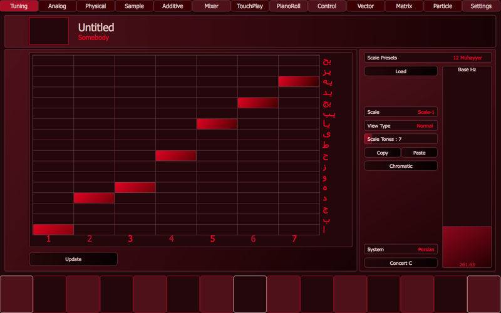Viewport: 501px width, 313px height.
Task: Change the System value from Persian
Action: [401, 249]
